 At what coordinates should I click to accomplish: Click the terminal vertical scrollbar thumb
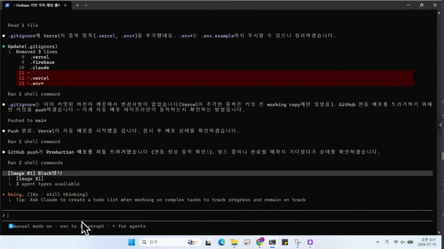(442, 156)
